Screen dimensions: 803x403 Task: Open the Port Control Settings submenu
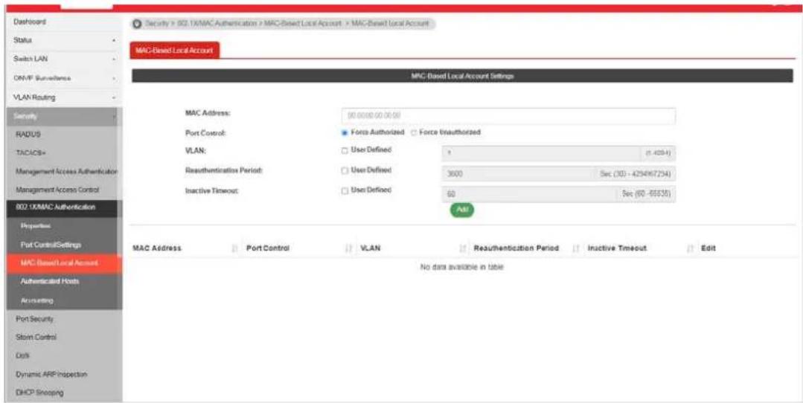(x=64, y=245)
